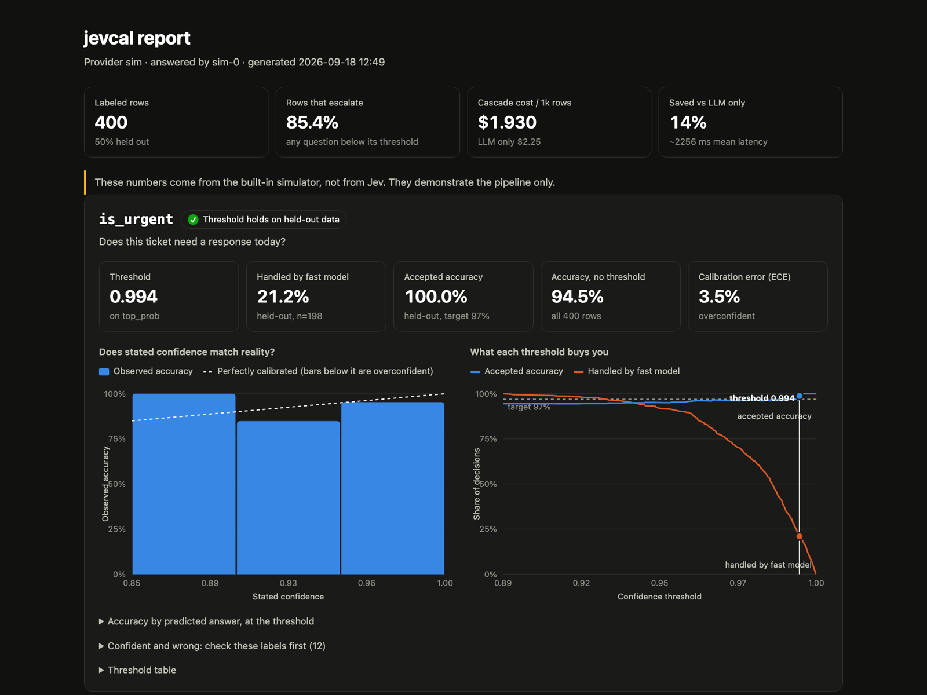927x695 pixels.
Task: Click 'What each threshold buys you' heading
Action: 539,352
